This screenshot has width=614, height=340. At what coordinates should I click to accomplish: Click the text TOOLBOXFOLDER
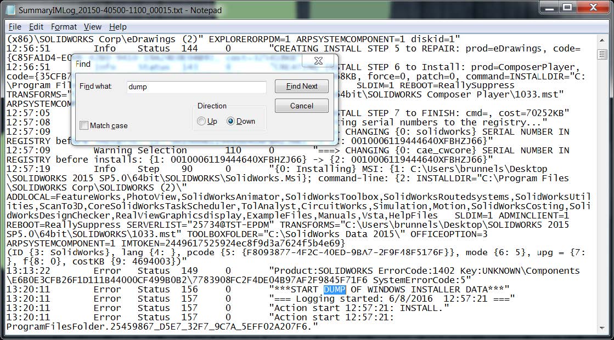click(222, 234)
